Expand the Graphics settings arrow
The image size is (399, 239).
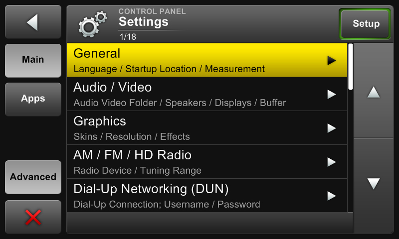[x=332, y=128]
